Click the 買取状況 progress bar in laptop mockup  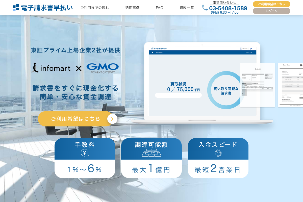[x=178, y=95]
